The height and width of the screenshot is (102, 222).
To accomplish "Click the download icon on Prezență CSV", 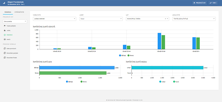I will [x=195, y=3].
